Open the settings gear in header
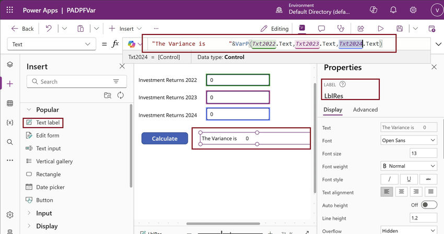The width and height of the screenshot is (444, 234). coord(413,10)
